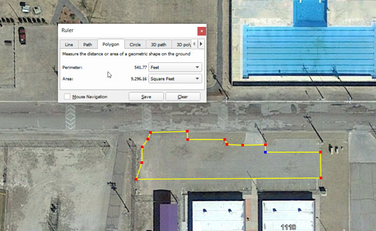
Task: Switch to the 3D path tab
Action: click(159, 45)
